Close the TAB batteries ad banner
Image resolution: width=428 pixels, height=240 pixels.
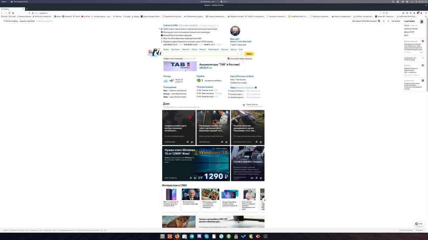(243, 63)
